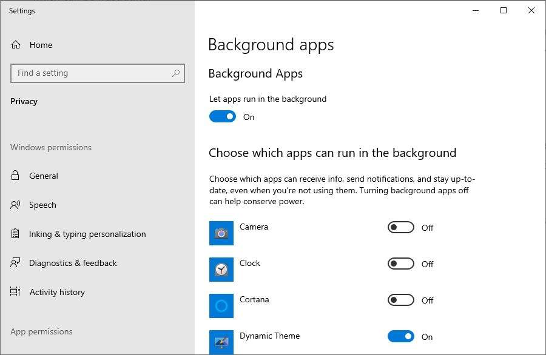
Task: Disable Dynamic Theme background toggle
Action: pyautogui.click(x=401, y=336)
